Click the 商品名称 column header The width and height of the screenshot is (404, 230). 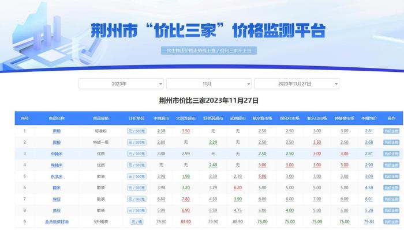(x=57, y=118)
